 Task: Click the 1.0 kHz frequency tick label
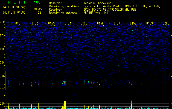tap(2, 49)
